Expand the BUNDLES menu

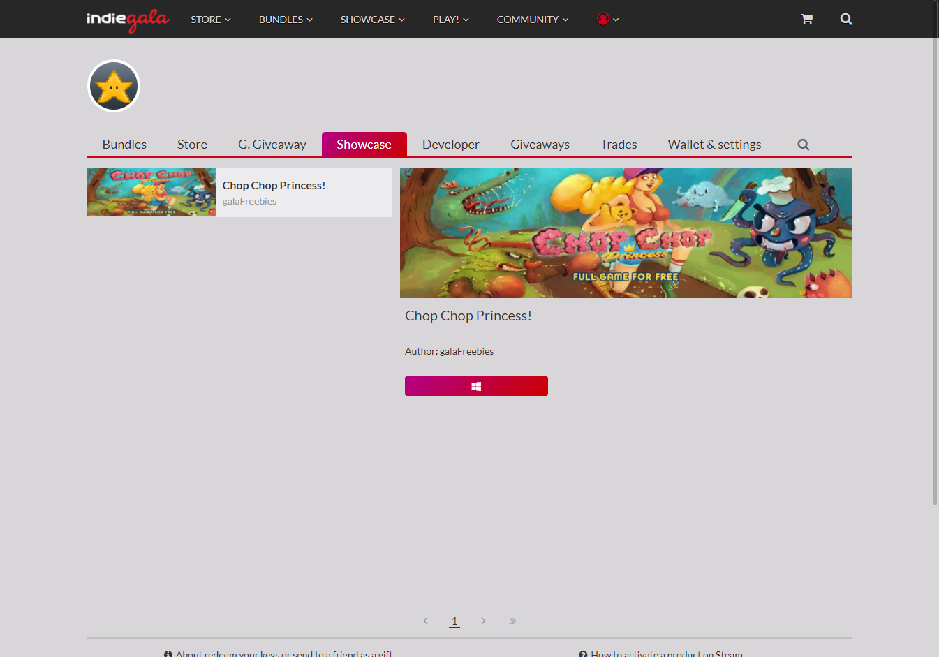click(x=286, y=20)
